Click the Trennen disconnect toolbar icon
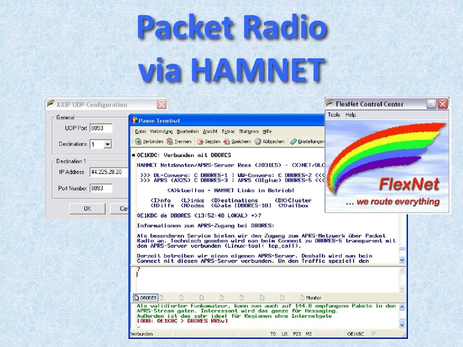463x347 pixels. [170, 141]
